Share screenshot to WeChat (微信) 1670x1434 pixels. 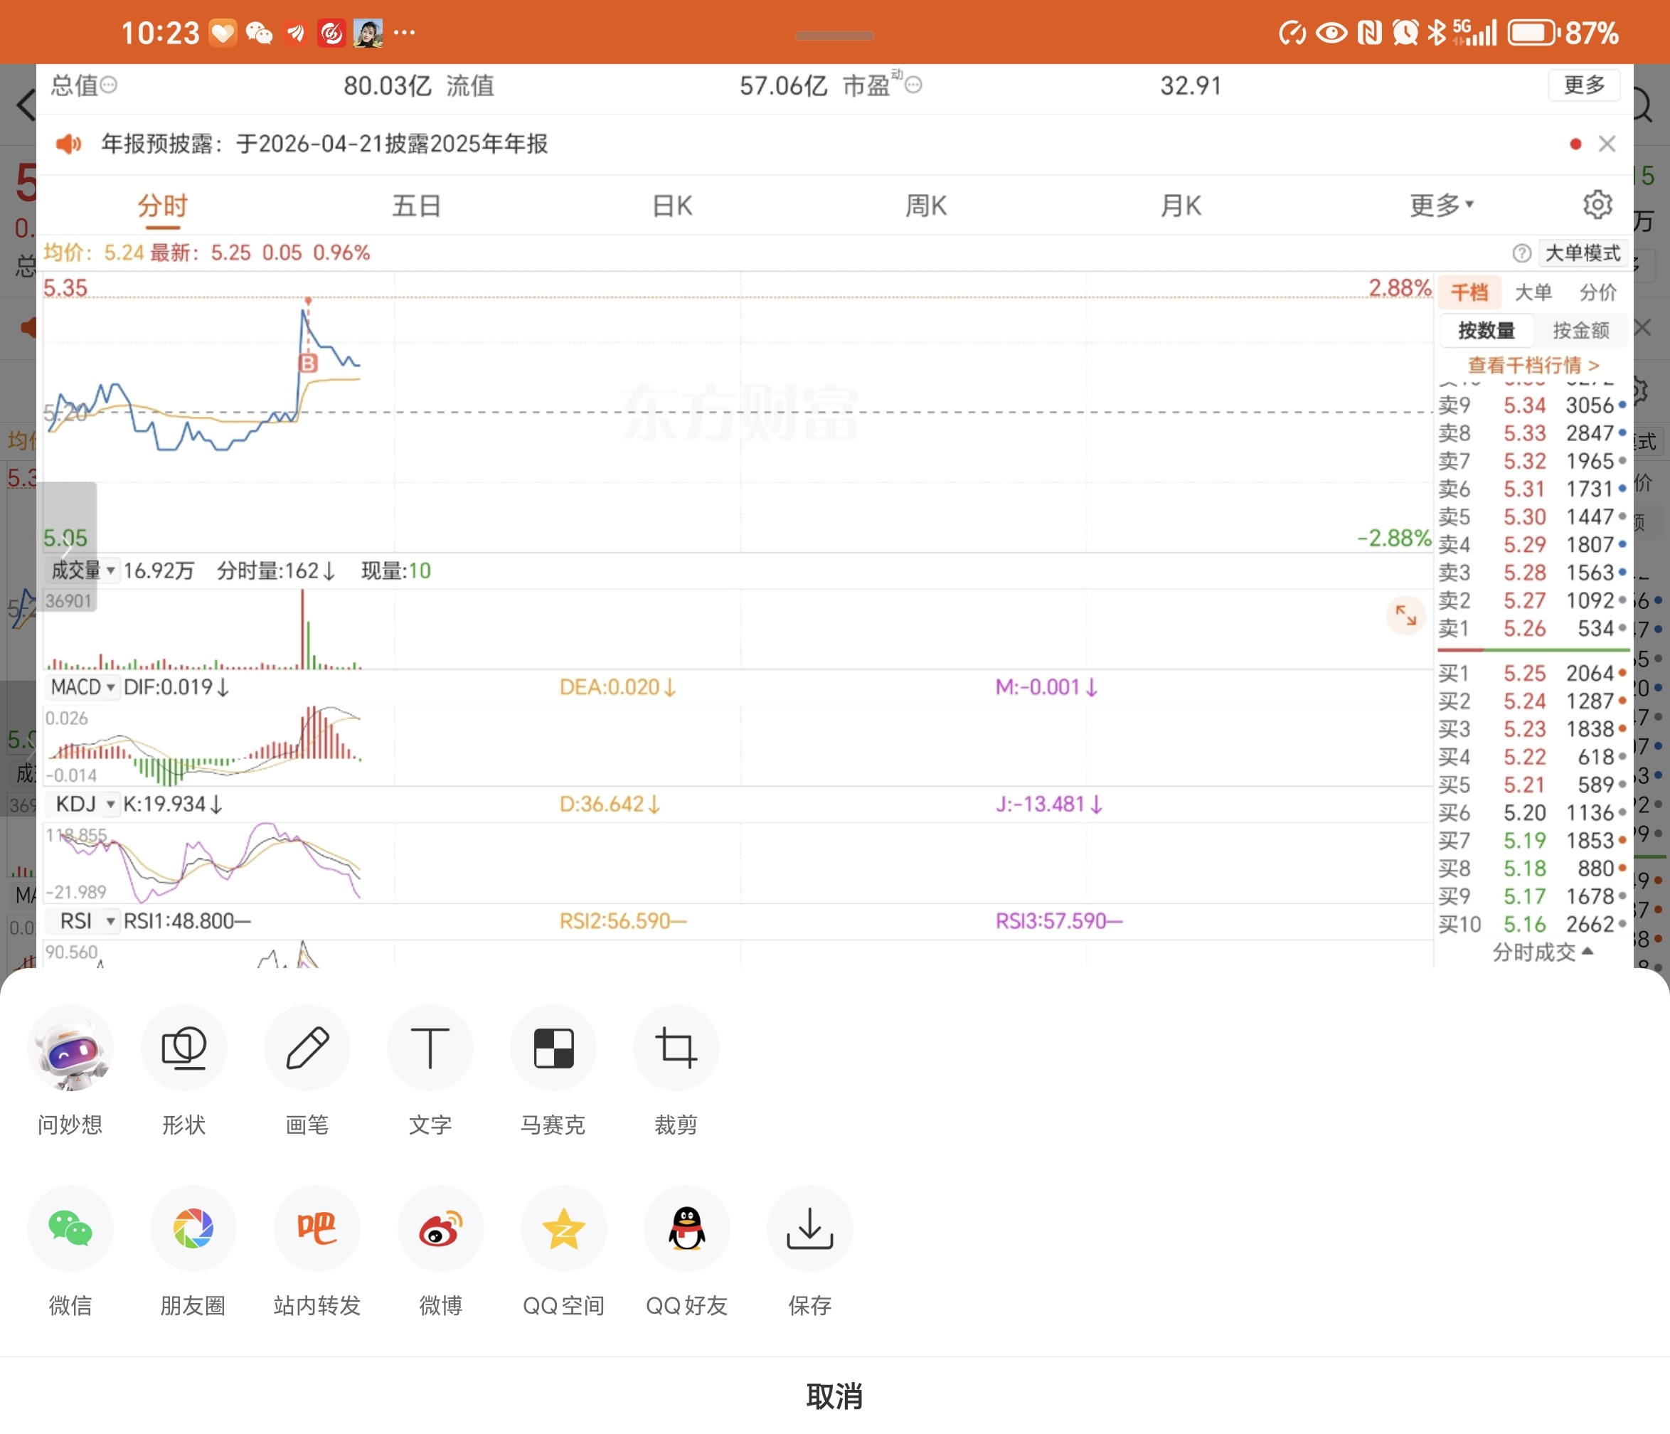[70, 1228]
